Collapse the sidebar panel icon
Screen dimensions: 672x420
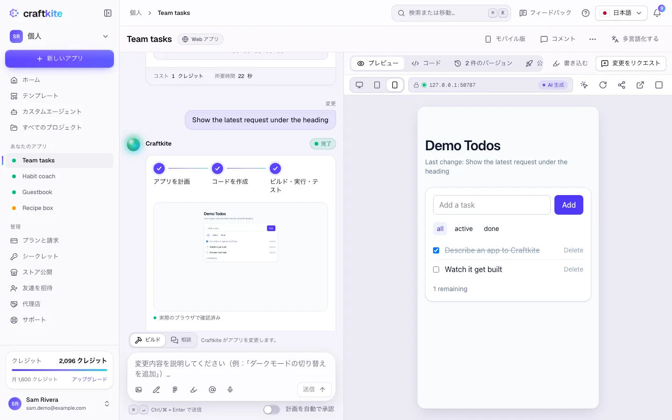coord(108,13)
